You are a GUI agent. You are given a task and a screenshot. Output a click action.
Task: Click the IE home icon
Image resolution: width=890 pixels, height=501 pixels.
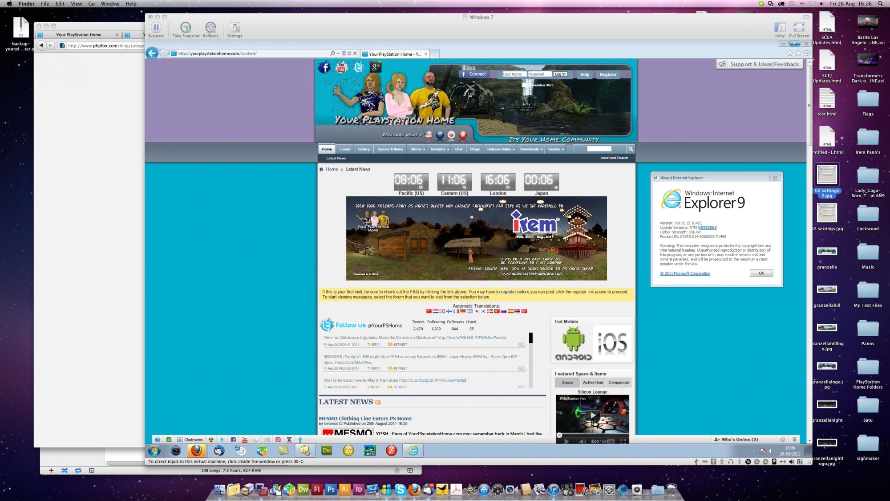pos(789,53)
